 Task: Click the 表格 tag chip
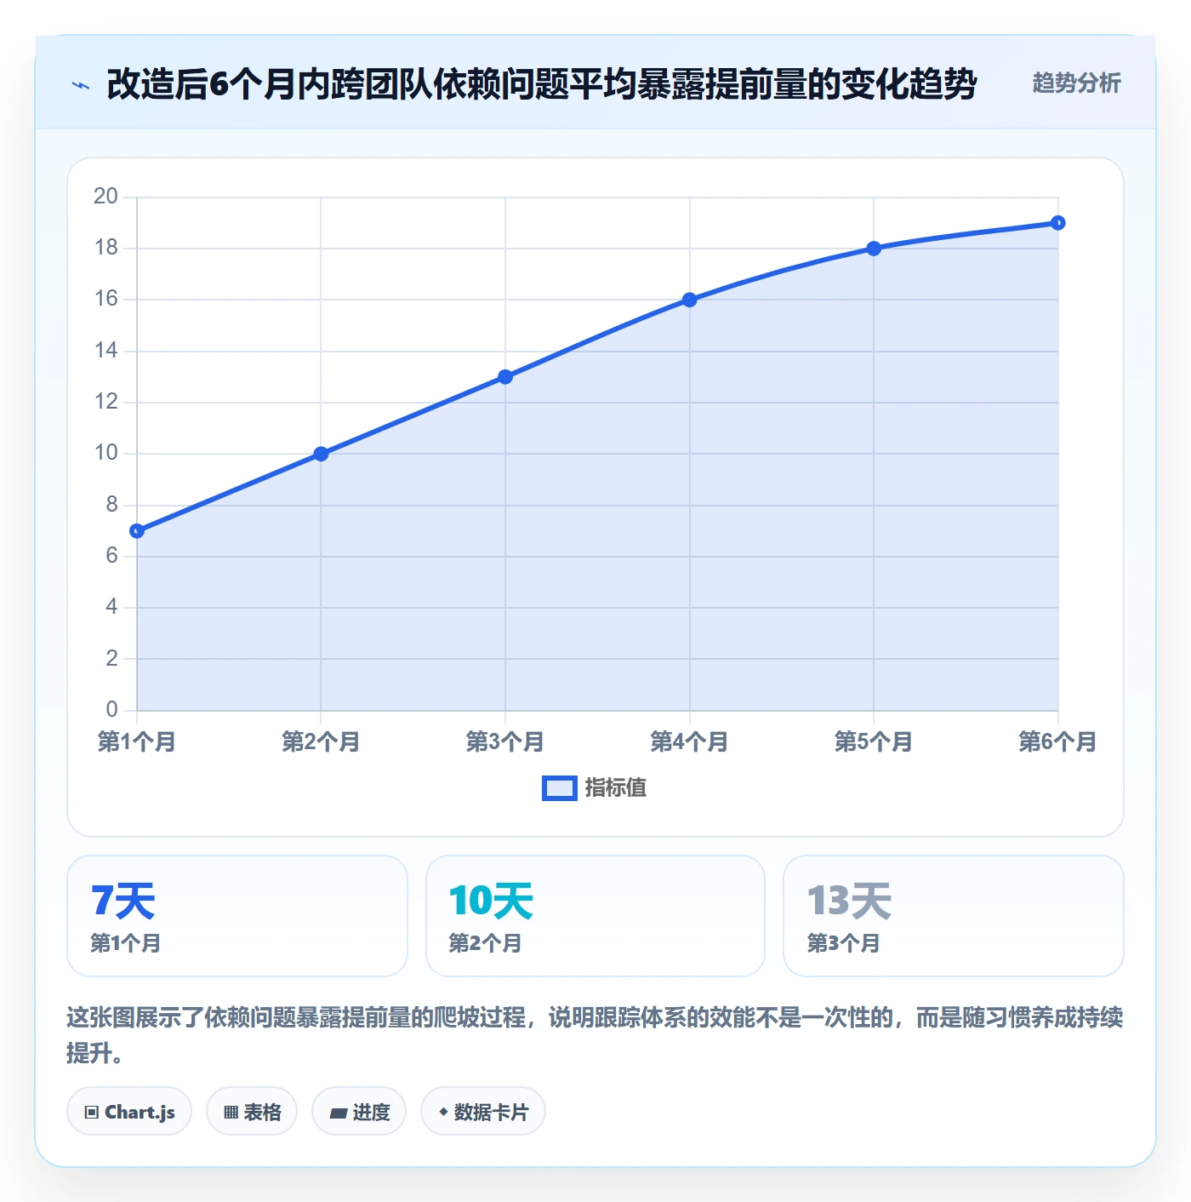(x=252, y=1111)
